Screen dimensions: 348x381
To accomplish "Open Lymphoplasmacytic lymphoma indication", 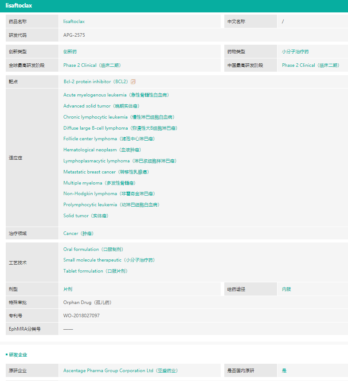I will [x=120, y=161].
